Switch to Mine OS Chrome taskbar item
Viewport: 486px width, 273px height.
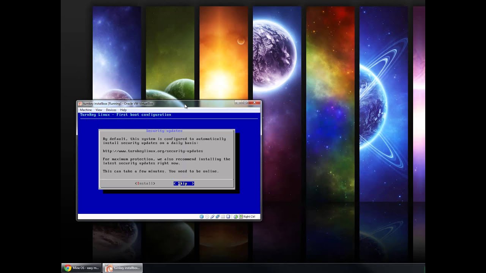82,268
